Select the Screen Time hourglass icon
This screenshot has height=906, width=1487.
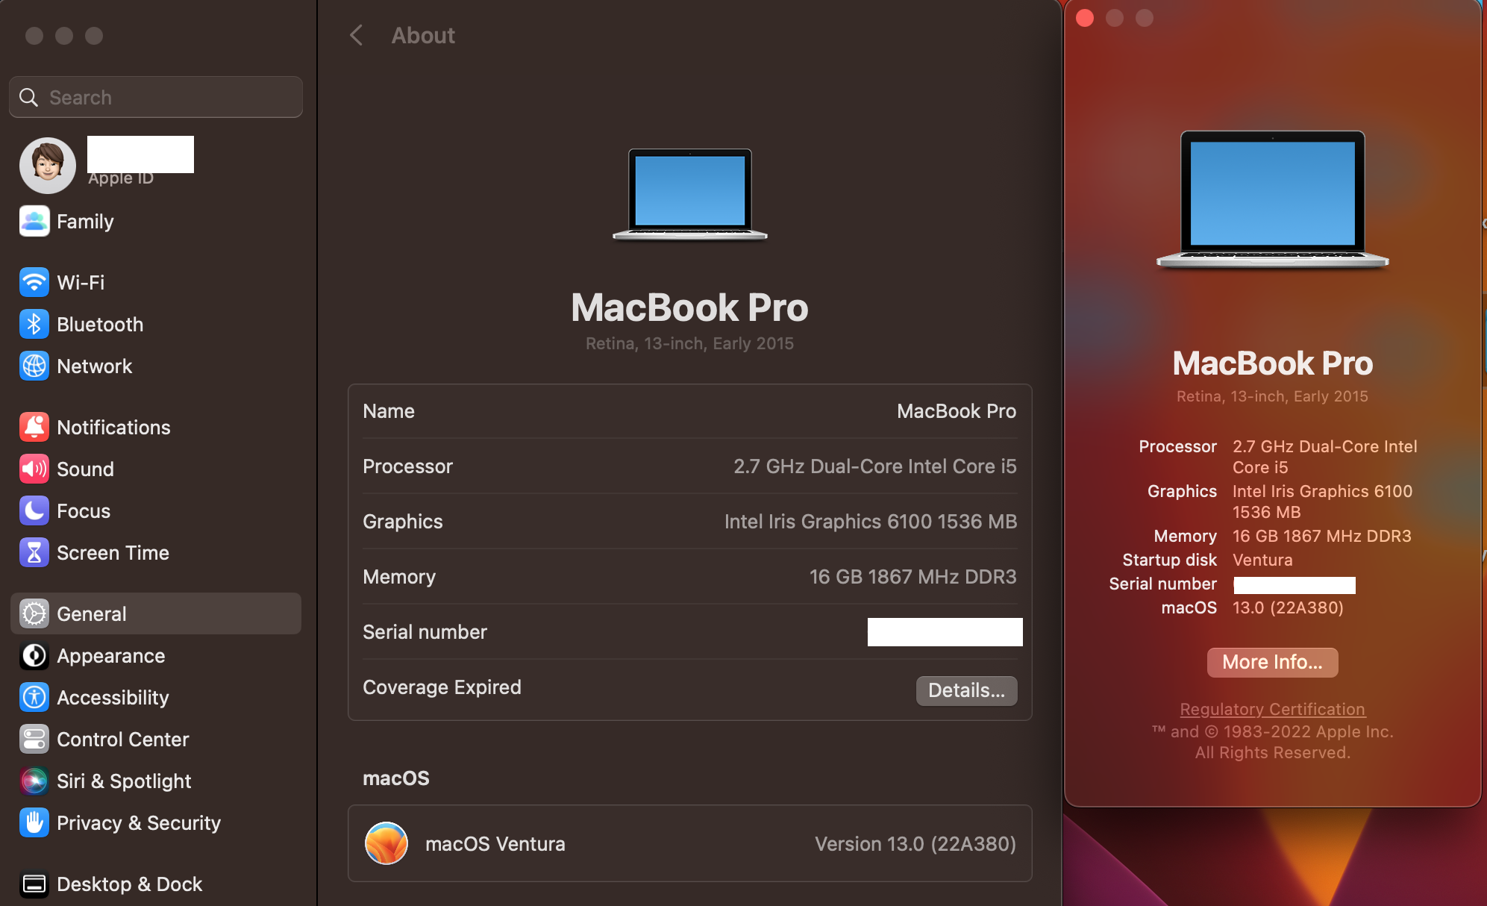(x=34, y=553)
